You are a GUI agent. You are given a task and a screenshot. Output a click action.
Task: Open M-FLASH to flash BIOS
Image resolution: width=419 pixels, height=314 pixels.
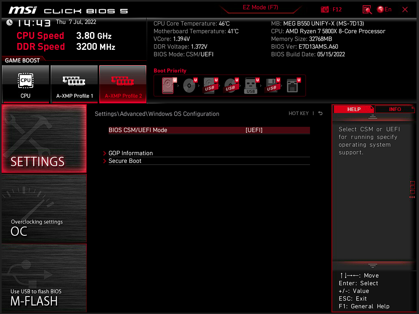(x=44, y=278)
